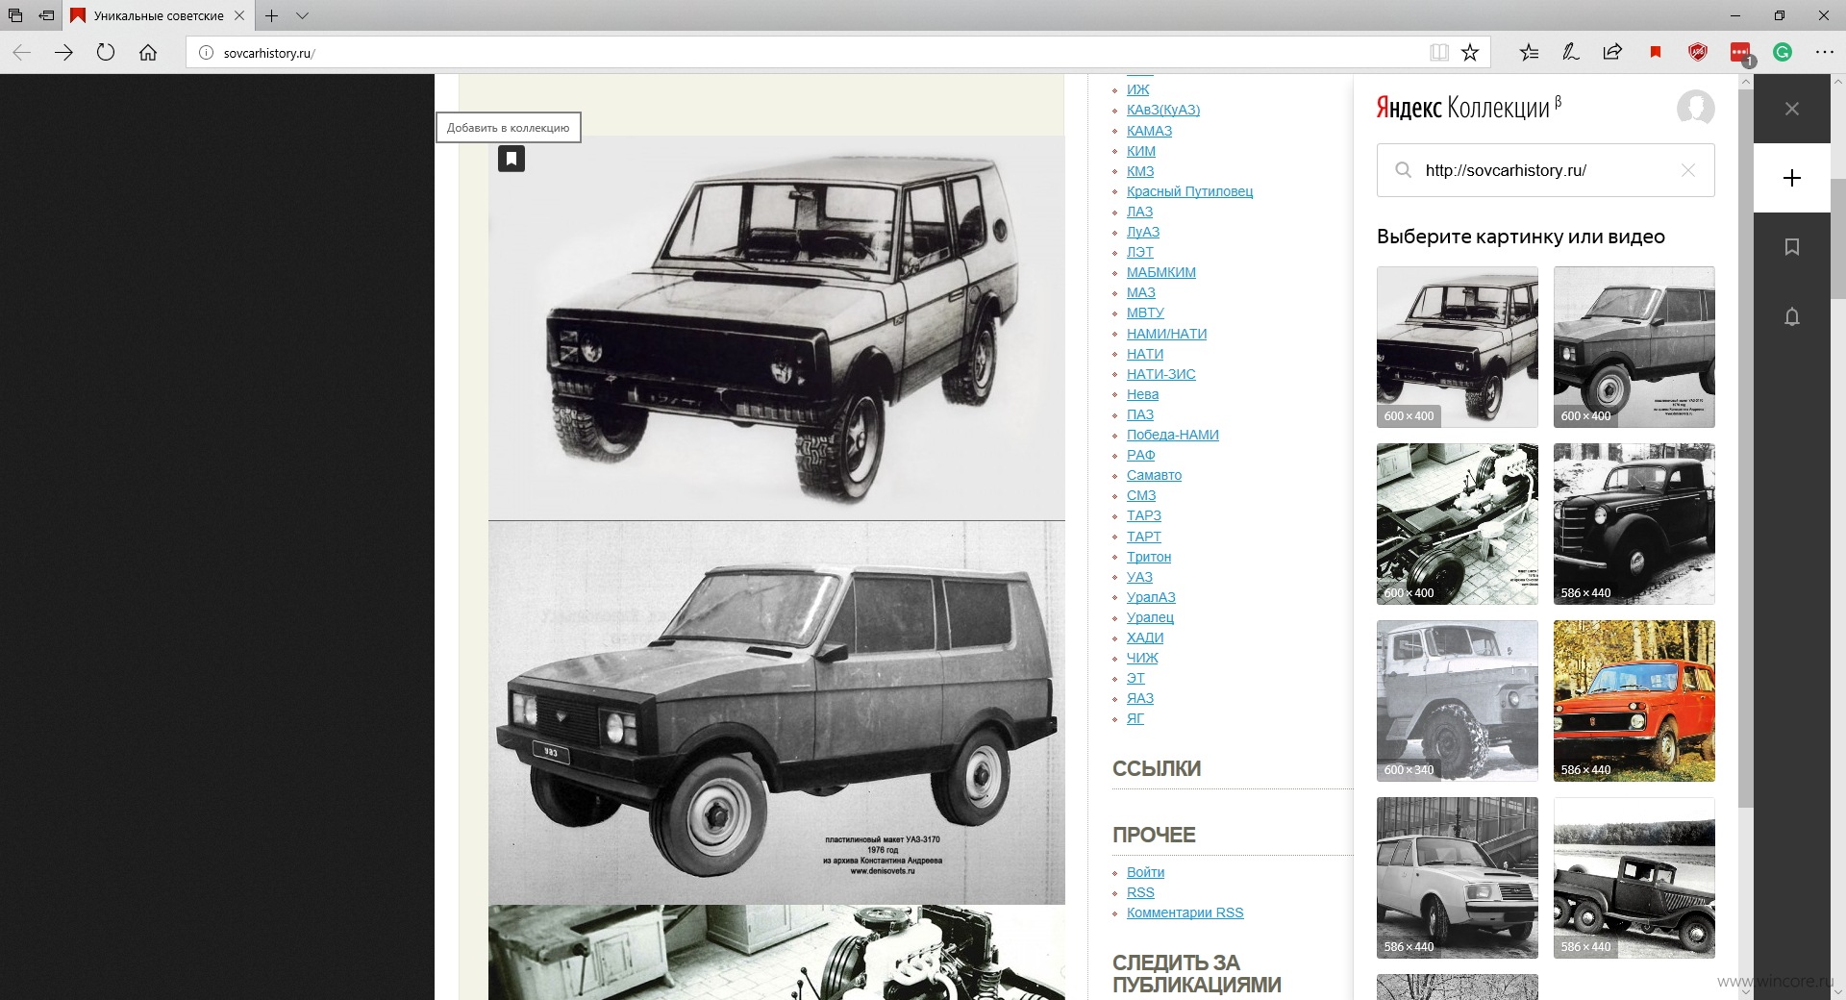
Task: Open the Красный Путиловец link
Action: tap(1189, 191)
